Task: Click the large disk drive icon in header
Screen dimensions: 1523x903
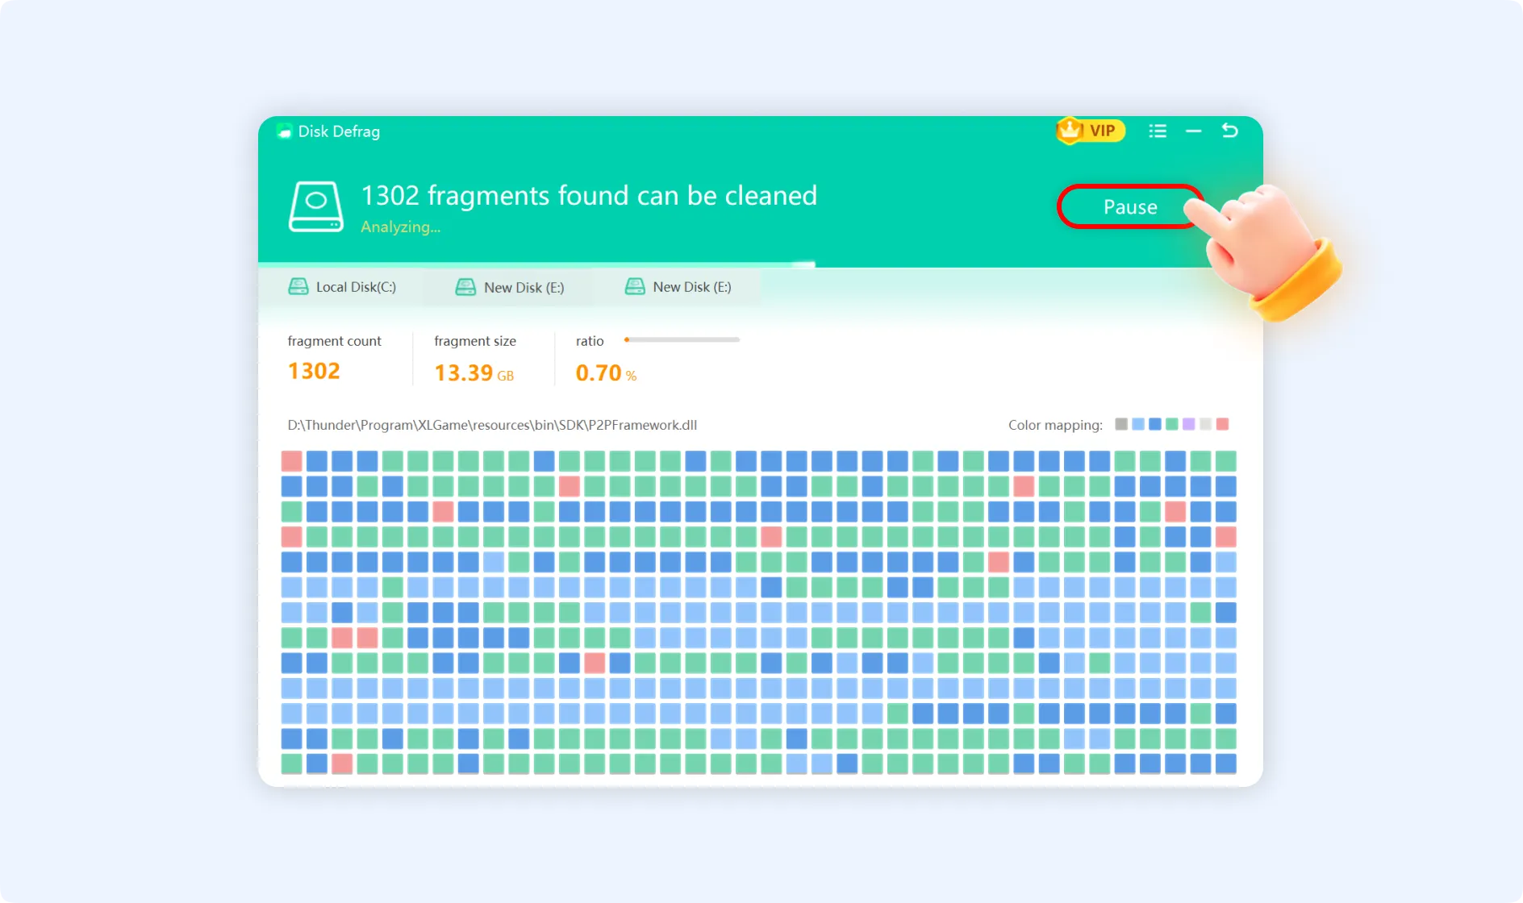Action: (315, 206)
